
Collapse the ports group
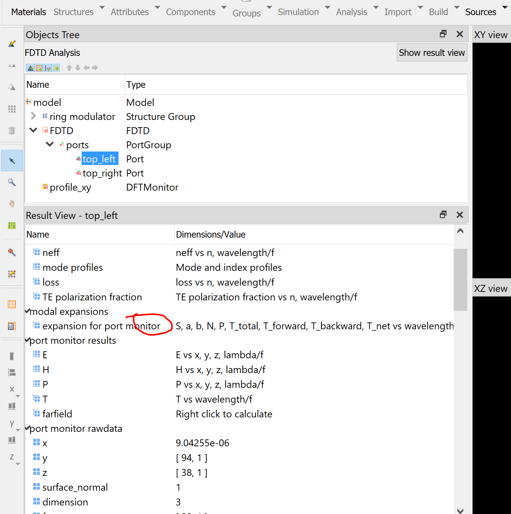(x=50, y=144)
